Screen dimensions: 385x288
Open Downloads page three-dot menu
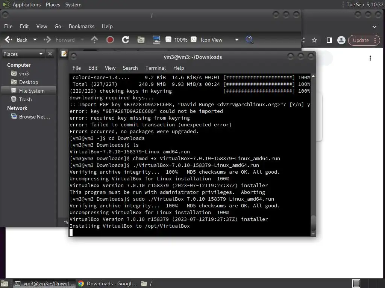[370, 58]
